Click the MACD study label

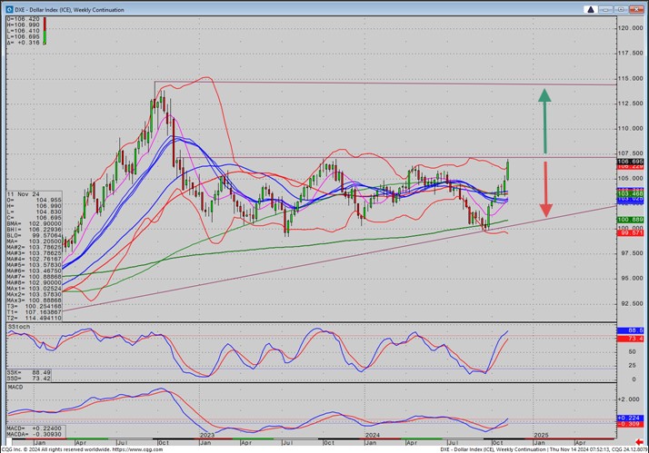(x=15, y=385)
